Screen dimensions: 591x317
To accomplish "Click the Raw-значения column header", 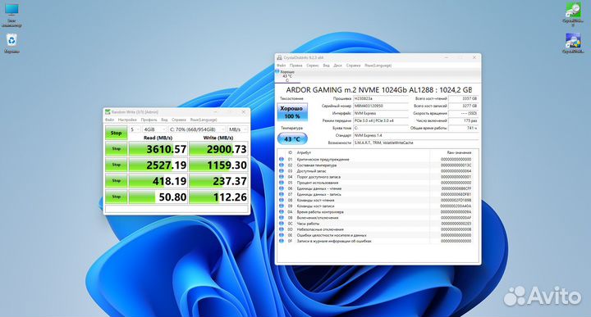I will pos(459,152).
